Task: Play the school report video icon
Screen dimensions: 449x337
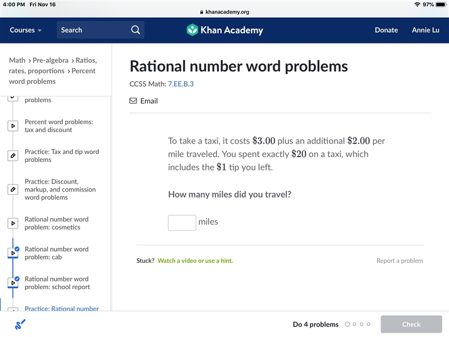Action: pyautogui.click(x=13, y=283)
